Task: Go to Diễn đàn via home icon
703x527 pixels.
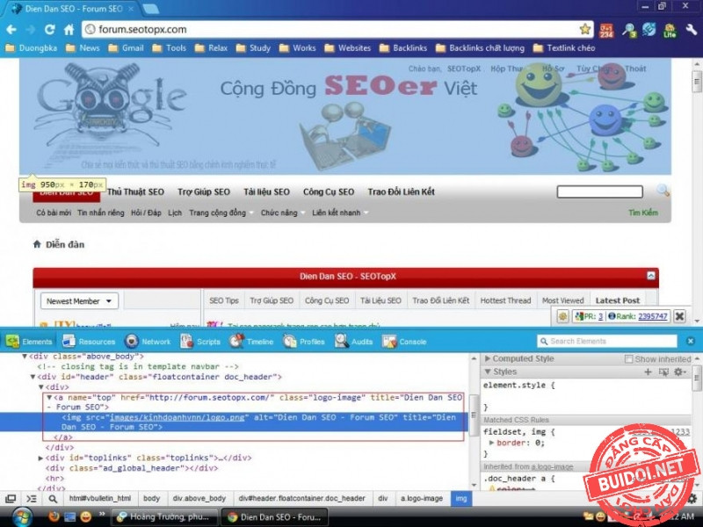Action: (37, 244)
